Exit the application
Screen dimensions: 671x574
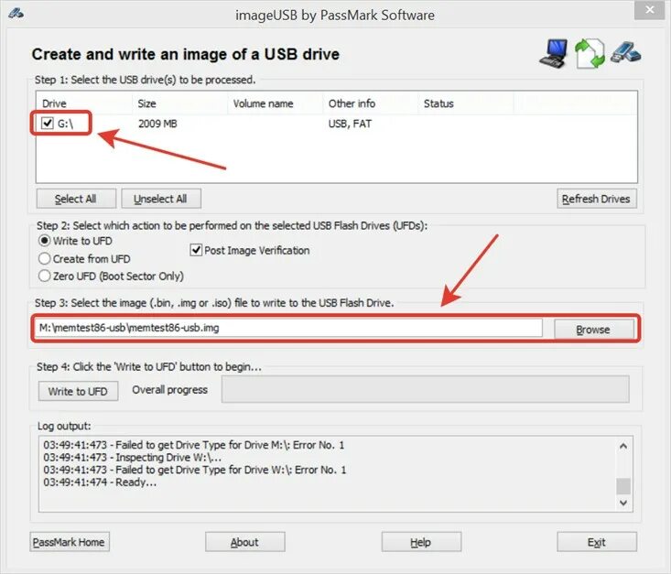[597, 542]
